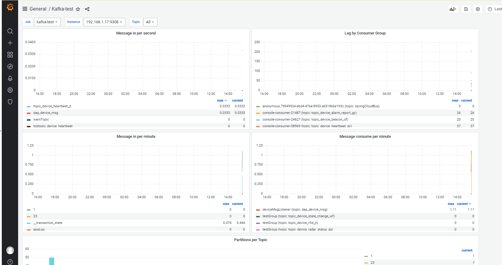Toggle deviceMsgListener dap_device_msg series
This screenshot has width=502, height=265.
(295, 210)
